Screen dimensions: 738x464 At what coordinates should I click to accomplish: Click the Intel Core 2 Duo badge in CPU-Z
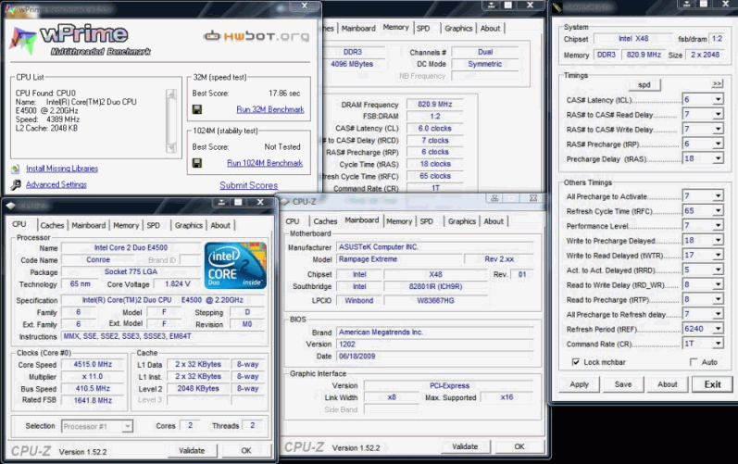click(235, 266)
